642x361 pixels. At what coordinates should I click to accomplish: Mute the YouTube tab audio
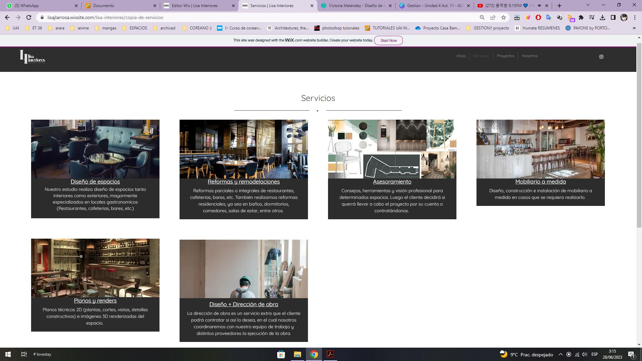(539, 6)
